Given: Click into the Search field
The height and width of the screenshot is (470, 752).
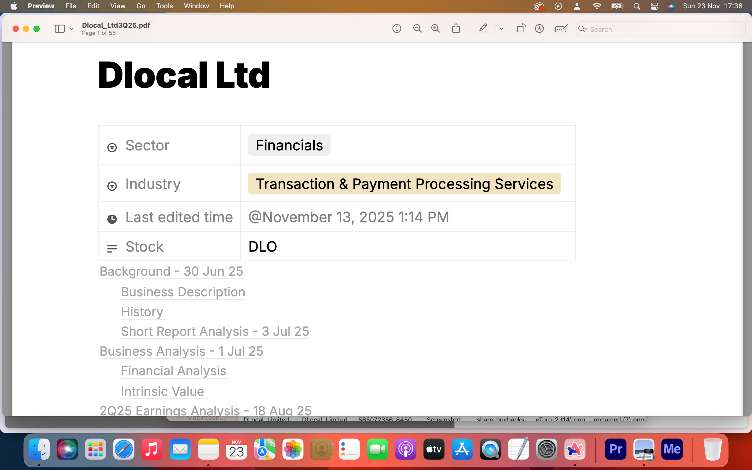Looking at the screenshot, I should tap(665, 29).
